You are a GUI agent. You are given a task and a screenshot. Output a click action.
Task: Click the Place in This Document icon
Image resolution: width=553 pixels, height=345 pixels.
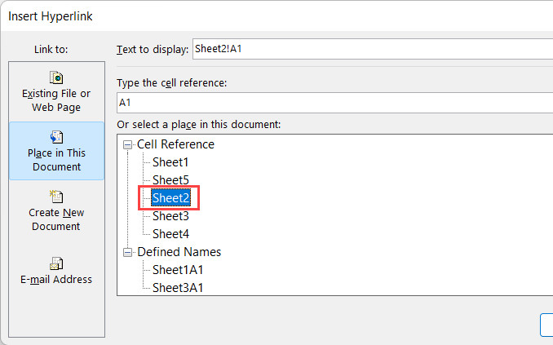[56, 137]
